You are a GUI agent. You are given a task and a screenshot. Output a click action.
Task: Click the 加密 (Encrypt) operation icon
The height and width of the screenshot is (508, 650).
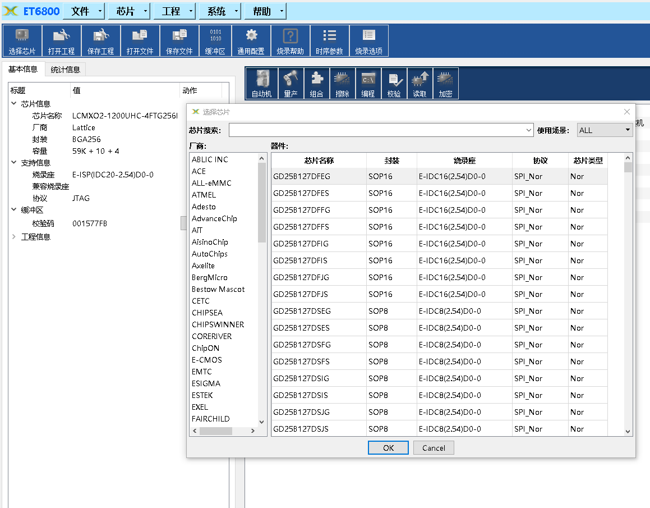pyautogui.click(x=445, y=84)
